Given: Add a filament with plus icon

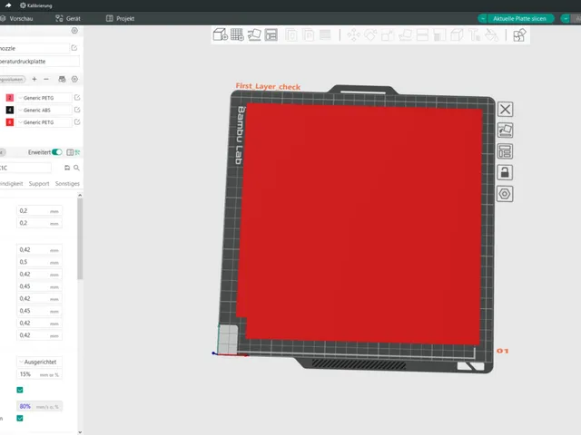Looking at the screenshot, I should (x=34, y=79).
